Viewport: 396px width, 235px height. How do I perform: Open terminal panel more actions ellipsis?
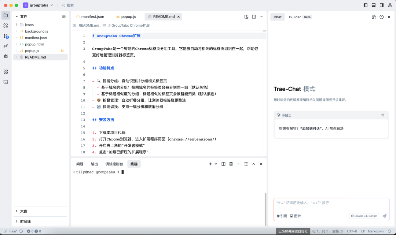coord(238,164)
